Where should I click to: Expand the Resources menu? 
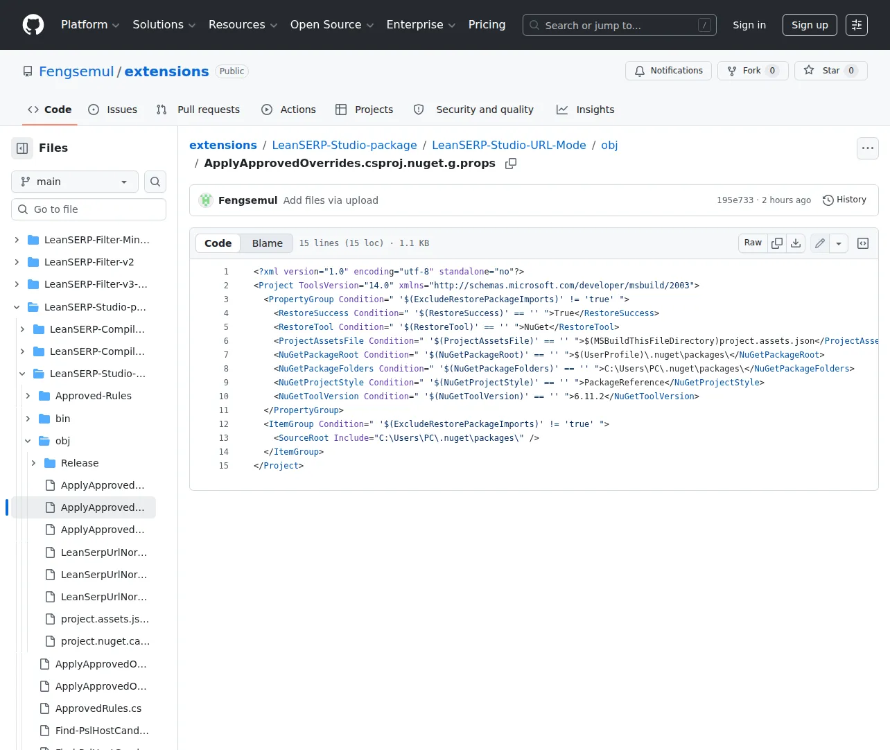click(243, 25)
